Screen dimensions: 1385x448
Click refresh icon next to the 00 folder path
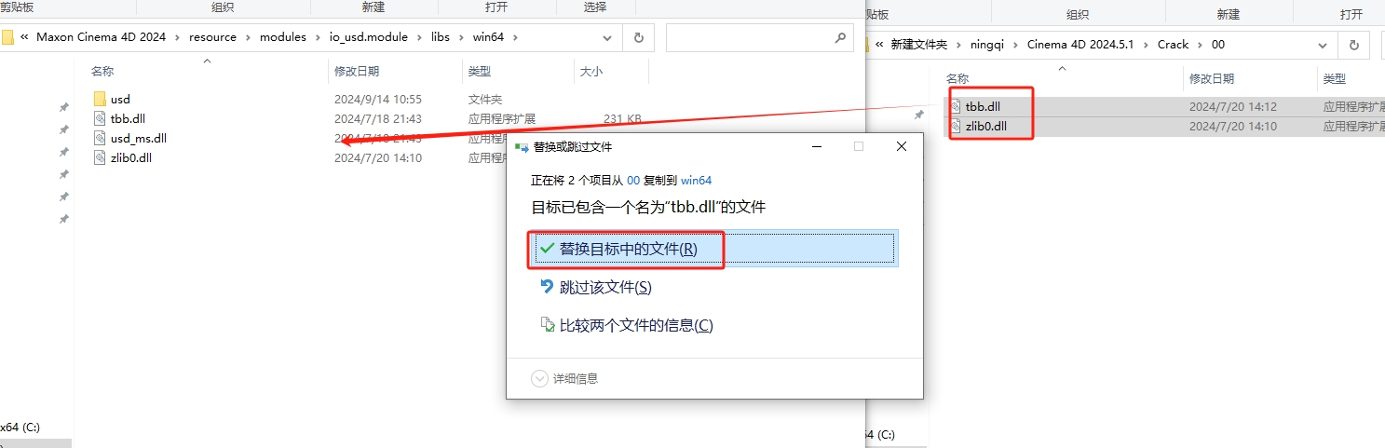(1353, 45)
